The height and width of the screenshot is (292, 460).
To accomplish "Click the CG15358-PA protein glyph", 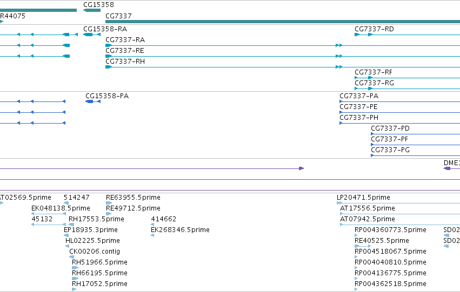I will 93,101.
